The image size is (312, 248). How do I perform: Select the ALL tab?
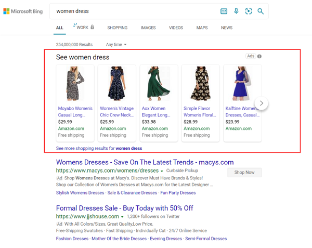coord(59,28)
